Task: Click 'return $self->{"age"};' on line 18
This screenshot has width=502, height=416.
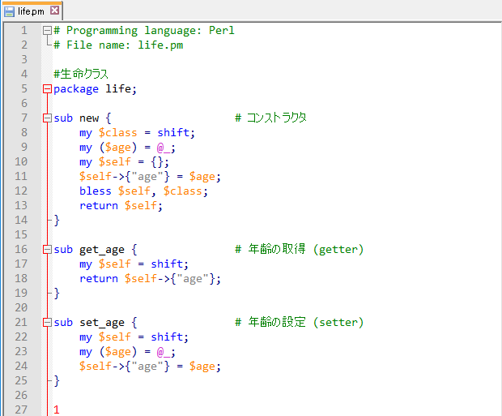Action: click(x=150, y=278)
